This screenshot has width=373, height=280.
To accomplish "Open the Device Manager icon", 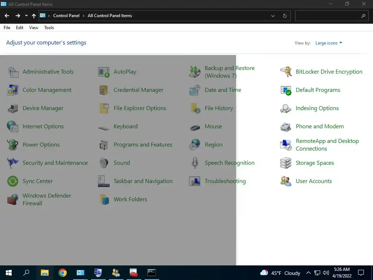I will coord(13,108).
